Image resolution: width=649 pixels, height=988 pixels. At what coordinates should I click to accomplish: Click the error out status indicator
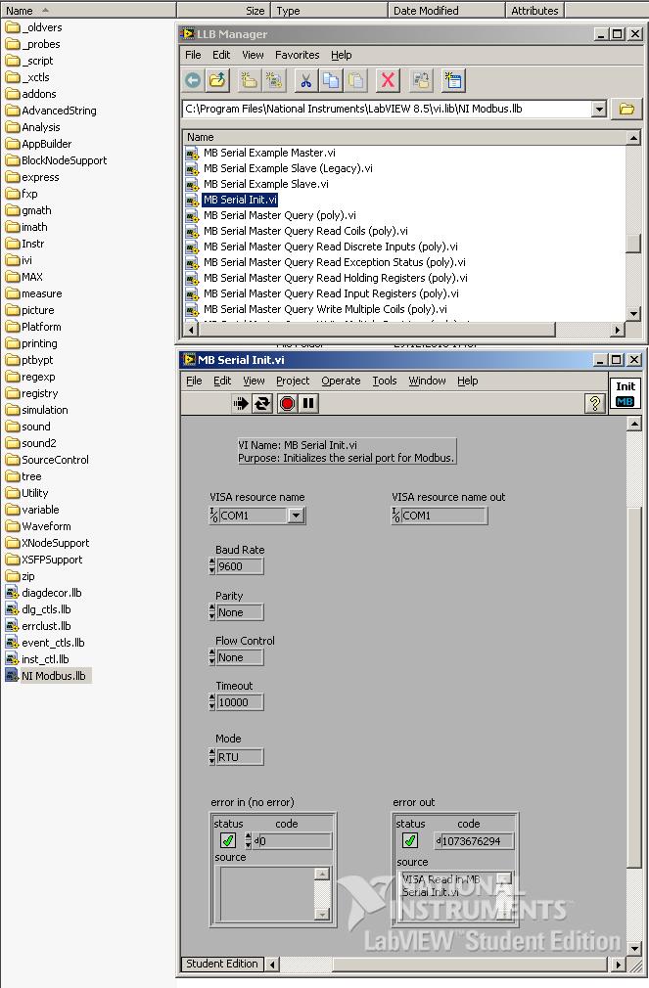tap(410, 840)
